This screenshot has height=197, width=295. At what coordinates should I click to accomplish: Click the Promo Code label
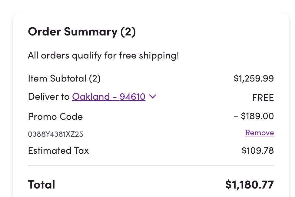tap(55, 117)
